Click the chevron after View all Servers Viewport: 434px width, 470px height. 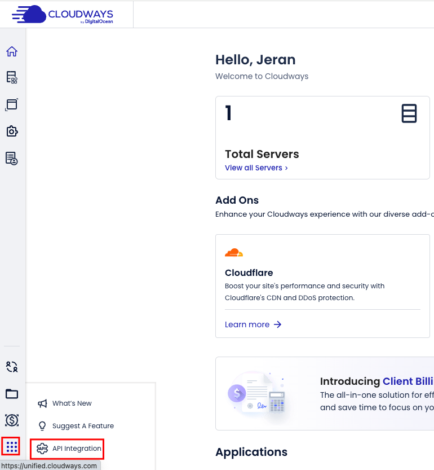tap(286, 168)
